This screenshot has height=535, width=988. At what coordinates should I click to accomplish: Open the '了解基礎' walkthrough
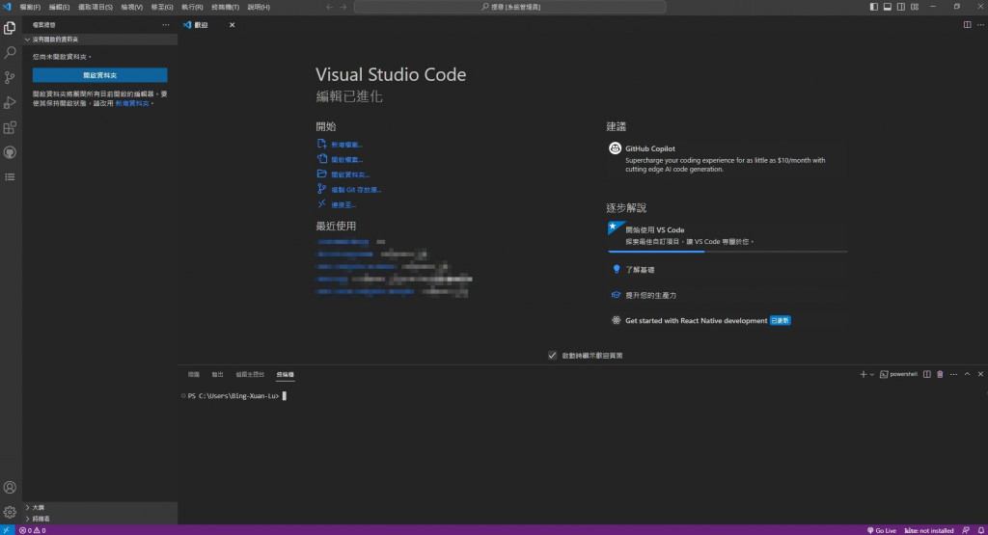(x=640, y=269)
